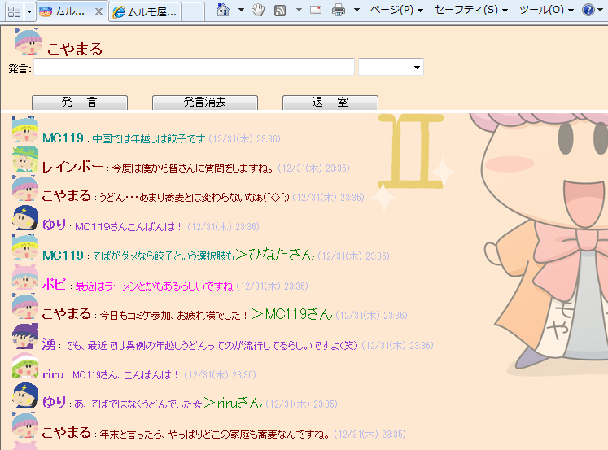Click the RSS feeds icon
The image size is (608, 450).
point(280,11)
